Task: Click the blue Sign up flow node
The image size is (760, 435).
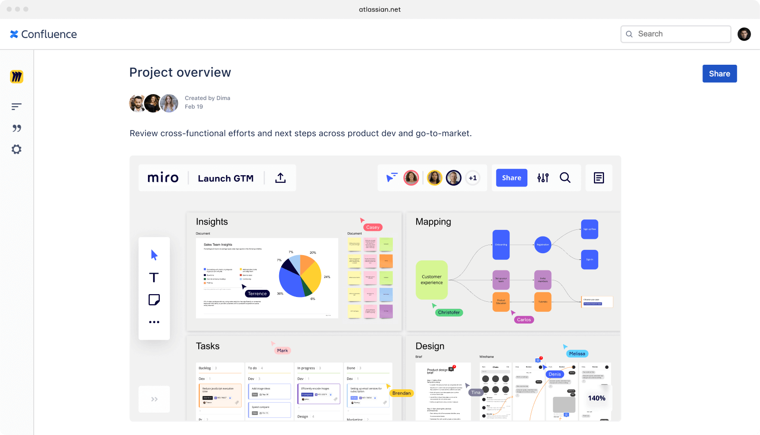Action: click(590, 229)
